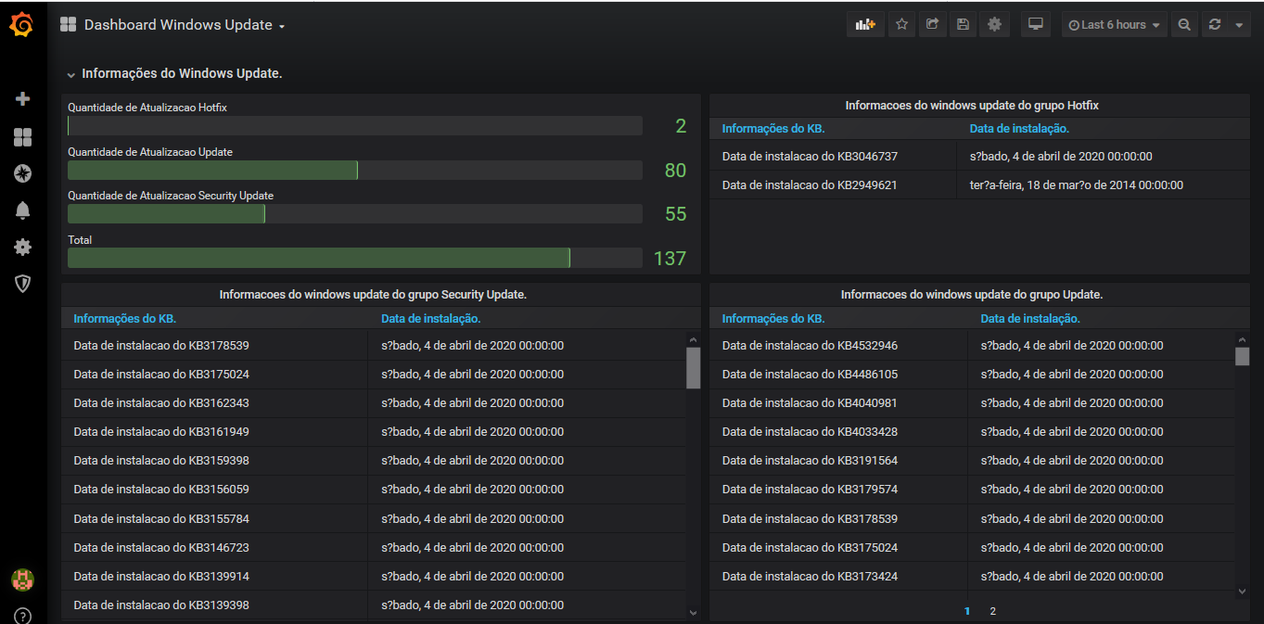The image size is (1264, 624).
Task: Go to page 2 of Update table
Action: pyautogui.click(x=992, y=611)
